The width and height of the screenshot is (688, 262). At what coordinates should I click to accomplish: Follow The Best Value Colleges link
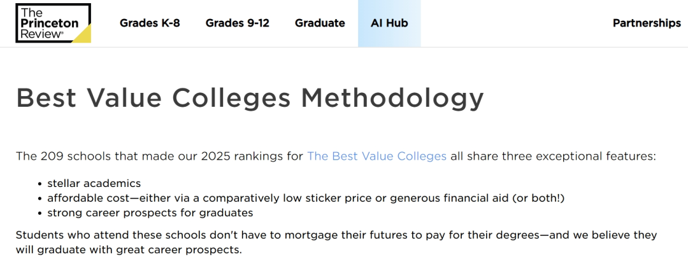376,156
